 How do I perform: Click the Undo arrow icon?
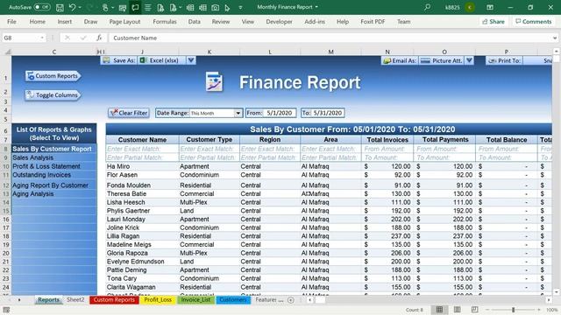click(72, 7)
